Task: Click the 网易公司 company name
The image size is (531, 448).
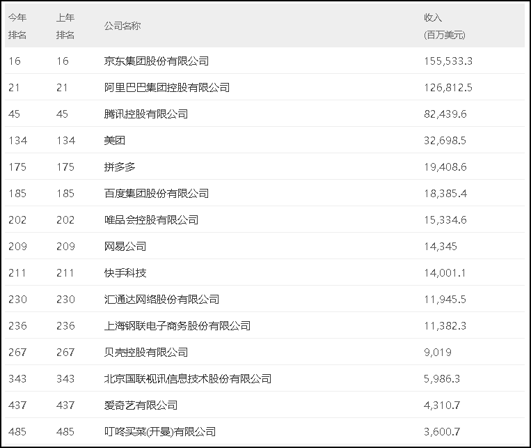Action: pos(125,246)
